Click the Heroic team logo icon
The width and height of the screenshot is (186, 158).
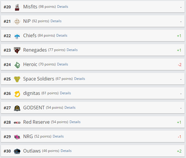point(17,65)
